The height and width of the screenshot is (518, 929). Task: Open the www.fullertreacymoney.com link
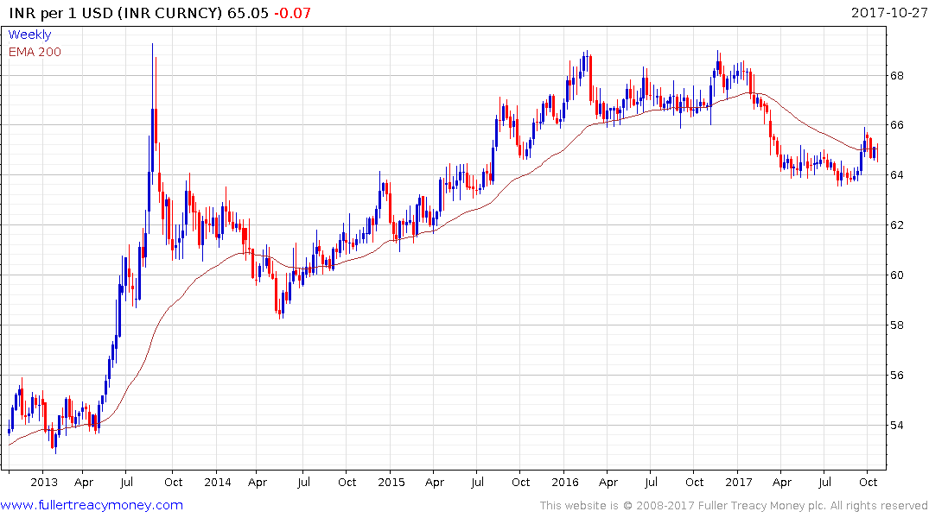coord(92,505)
